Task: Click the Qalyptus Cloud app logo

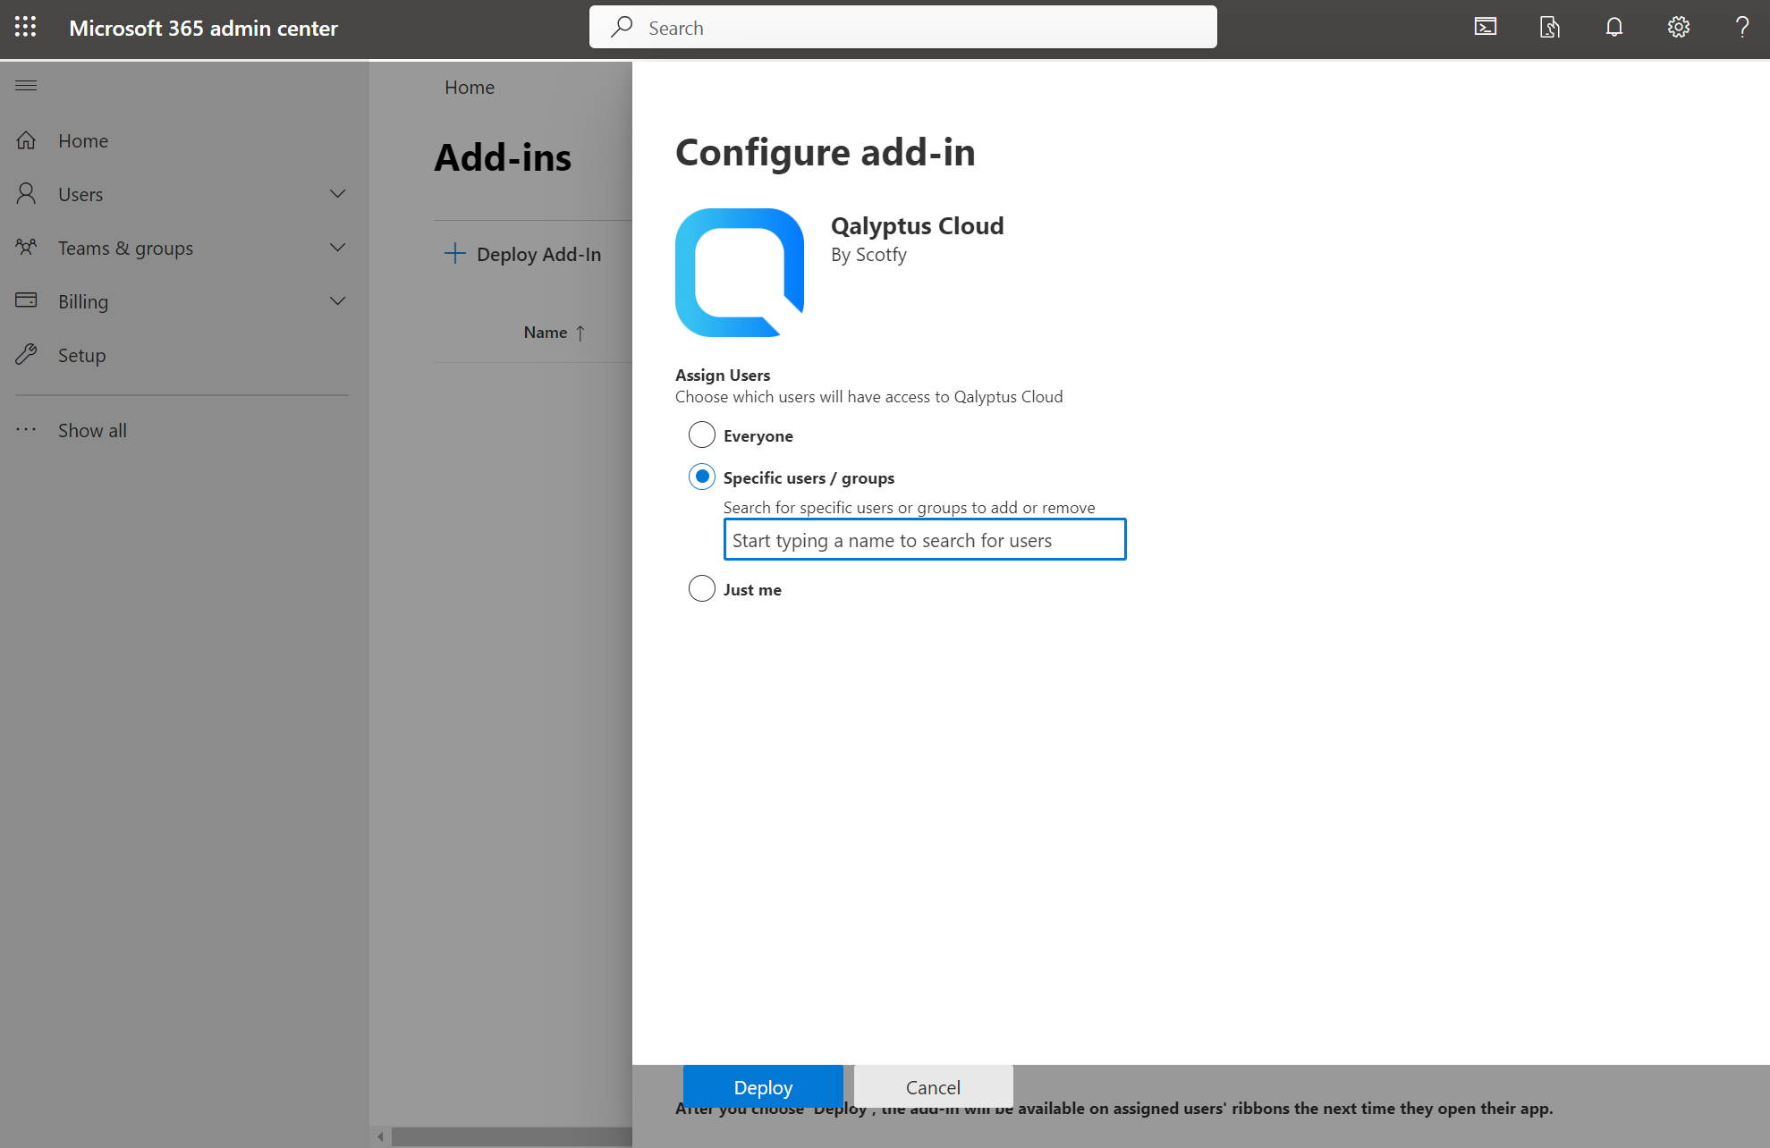Action: tap(740, 272)
